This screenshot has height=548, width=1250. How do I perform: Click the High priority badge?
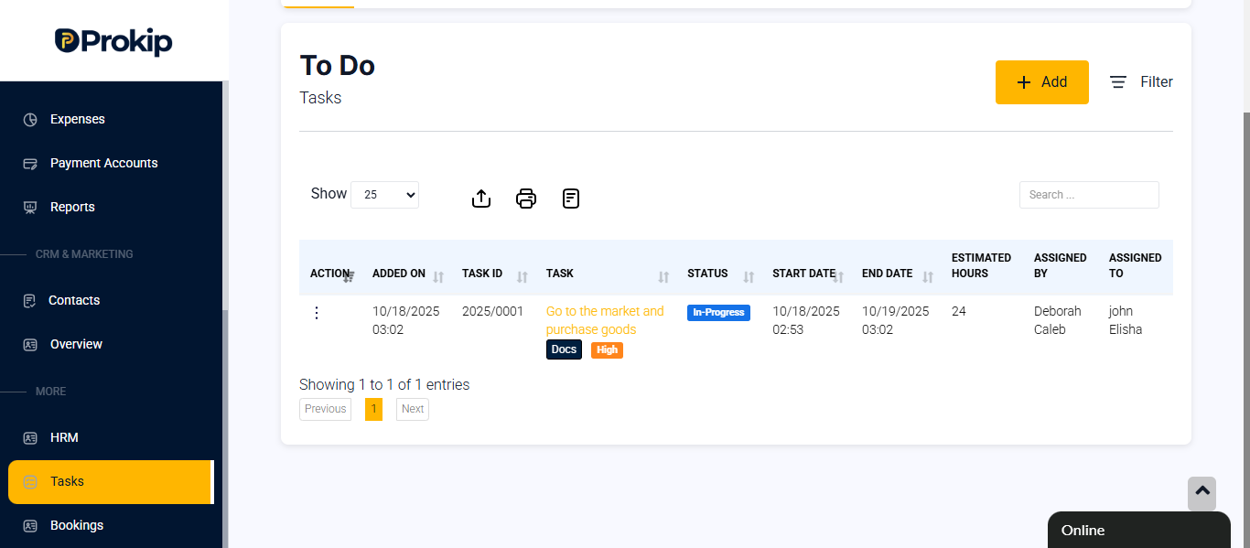click(607, 349)
